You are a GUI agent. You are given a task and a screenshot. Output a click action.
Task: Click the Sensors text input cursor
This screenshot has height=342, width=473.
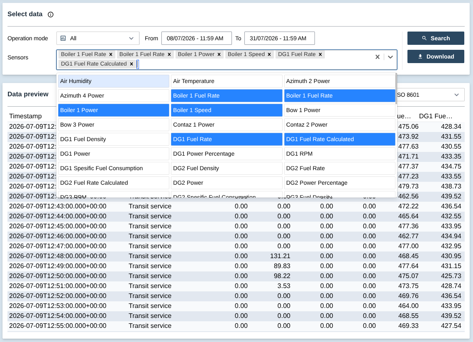coord(138,64)
